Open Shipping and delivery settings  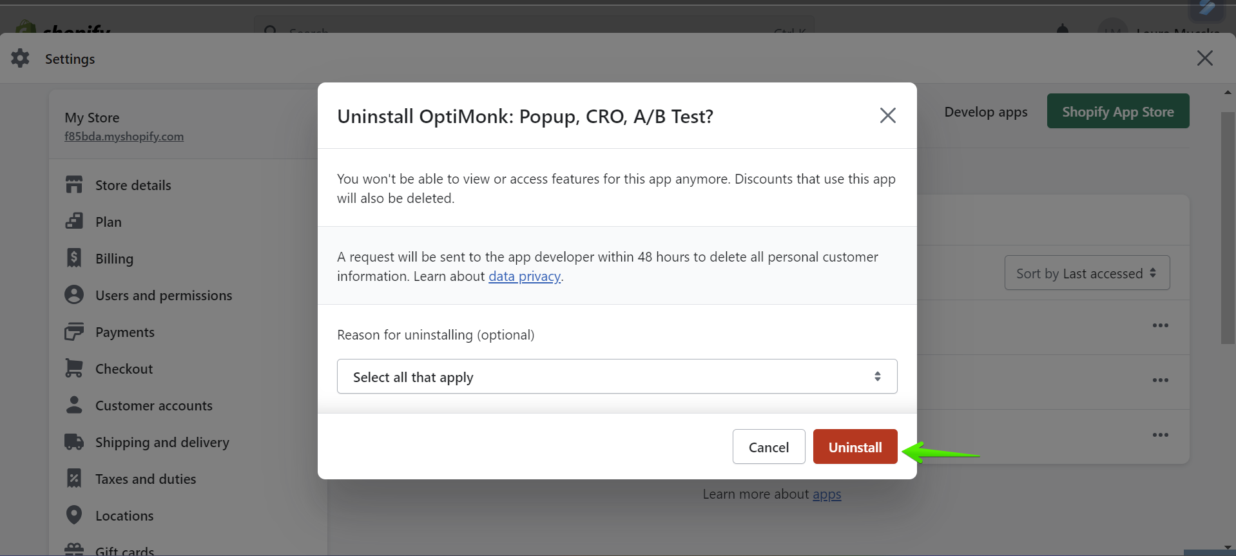tap(162, 442)
